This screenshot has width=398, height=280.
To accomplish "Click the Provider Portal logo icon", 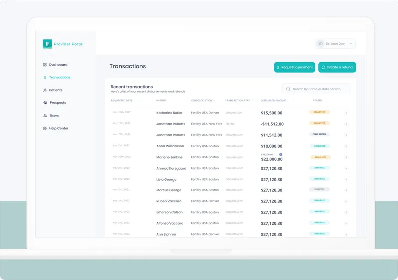I will pos(47,44).
